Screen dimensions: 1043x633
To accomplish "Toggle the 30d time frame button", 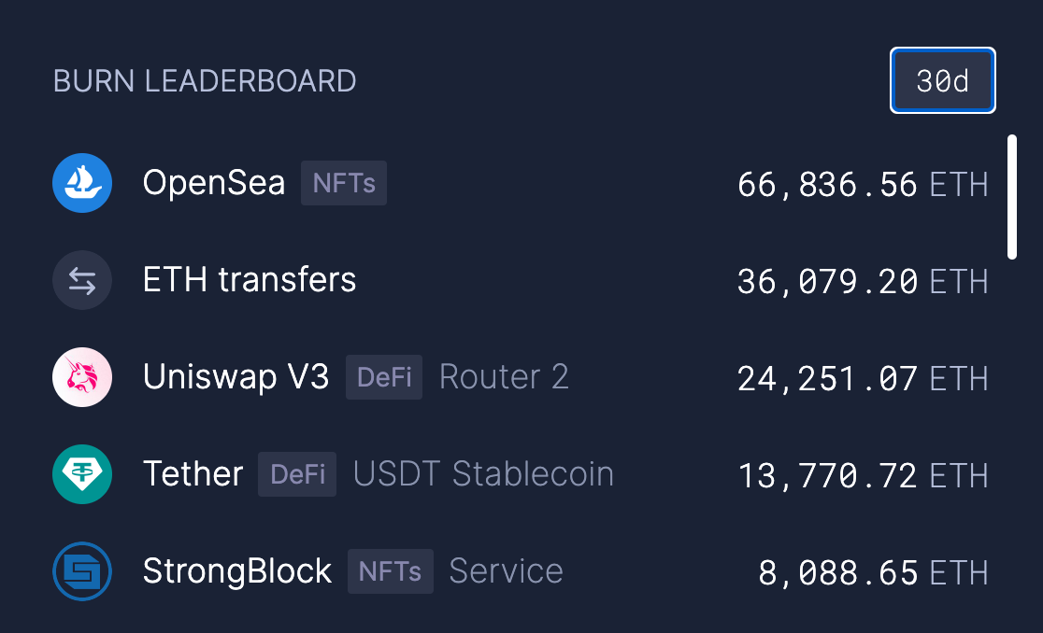I will point(942,81).
